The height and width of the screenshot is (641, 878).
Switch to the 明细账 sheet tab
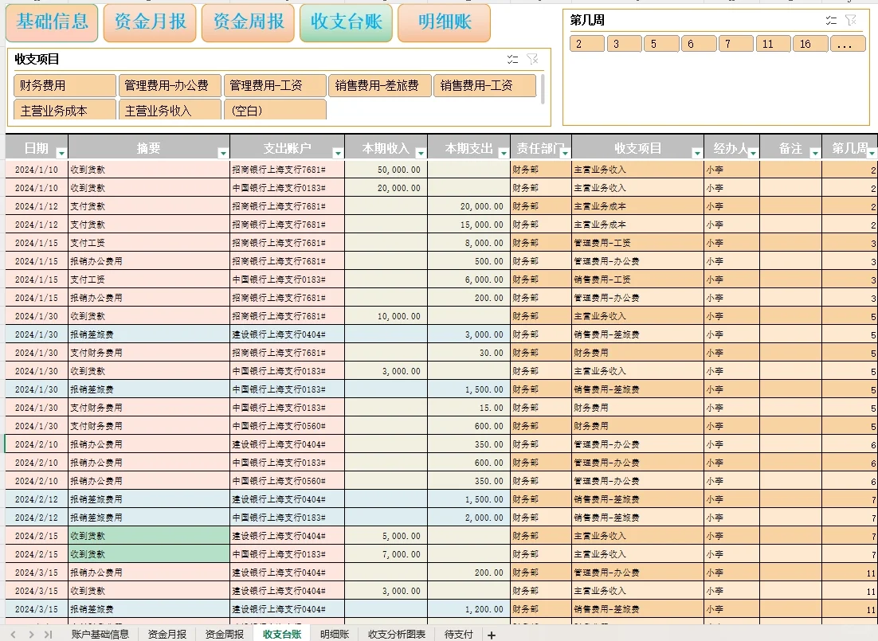pyautogui.click(x=335, y=635)
